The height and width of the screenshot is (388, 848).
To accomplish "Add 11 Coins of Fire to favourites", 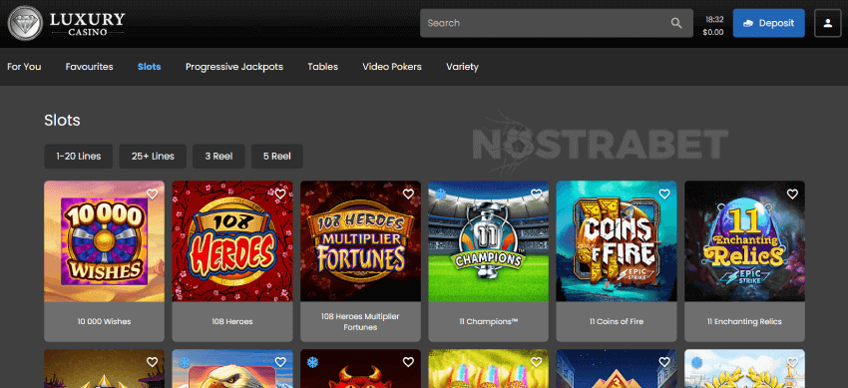I will (664, 194).
